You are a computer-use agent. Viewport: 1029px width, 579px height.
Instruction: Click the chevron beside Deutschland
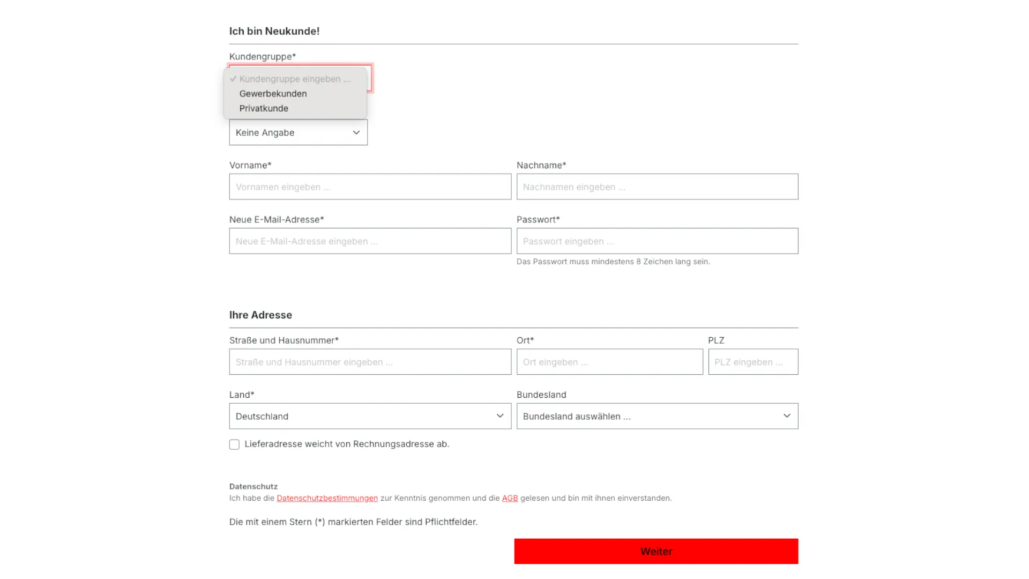[x=500, y=416]
